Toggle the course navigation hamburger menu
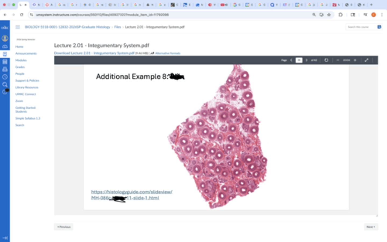387x242 pixels. pyautogui.click(x=18, y=27)
